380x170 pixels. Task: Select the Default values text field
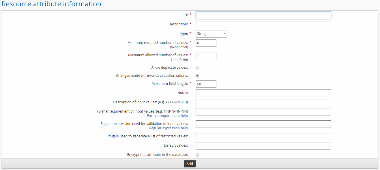click(263, 146)
